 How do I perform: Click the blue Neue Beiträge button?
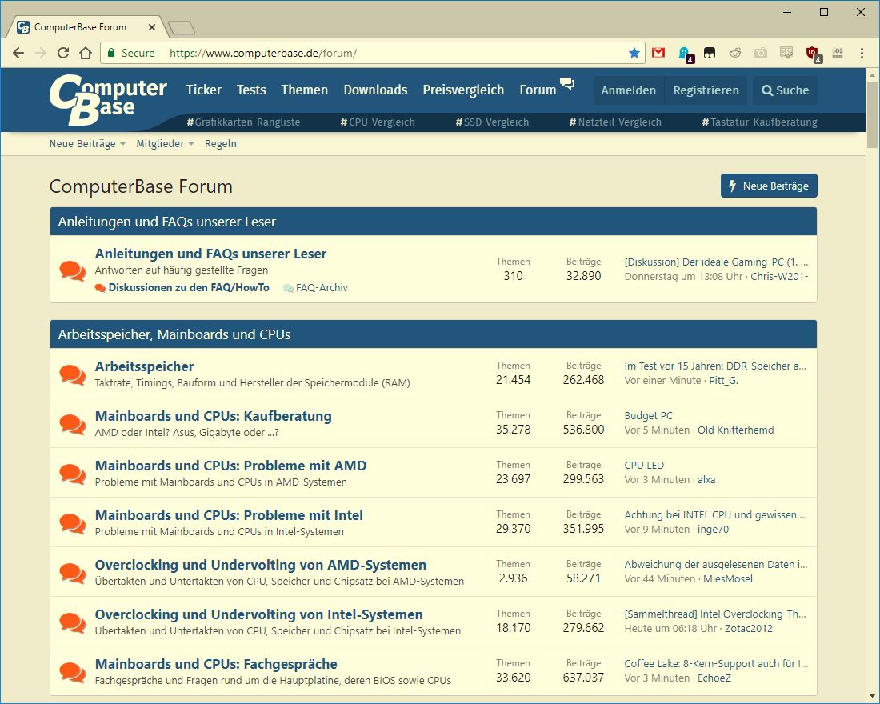[769, 186]
